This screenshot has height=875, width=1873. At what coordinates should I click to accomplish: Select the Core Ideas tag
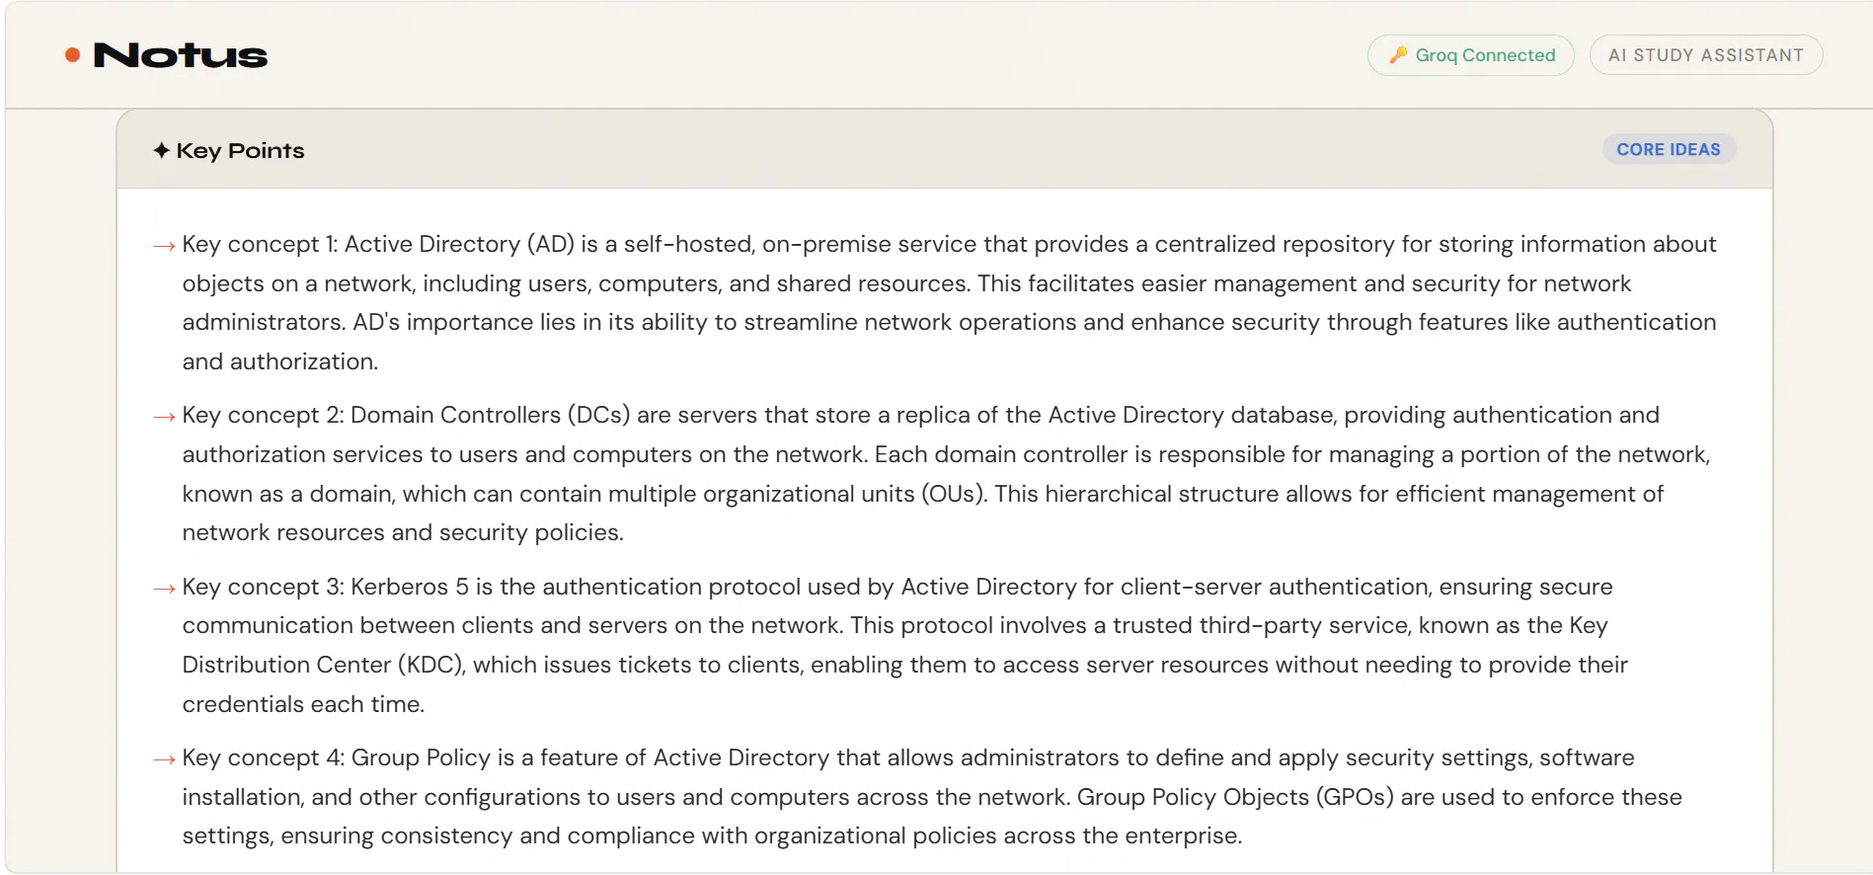[1669, 149]
